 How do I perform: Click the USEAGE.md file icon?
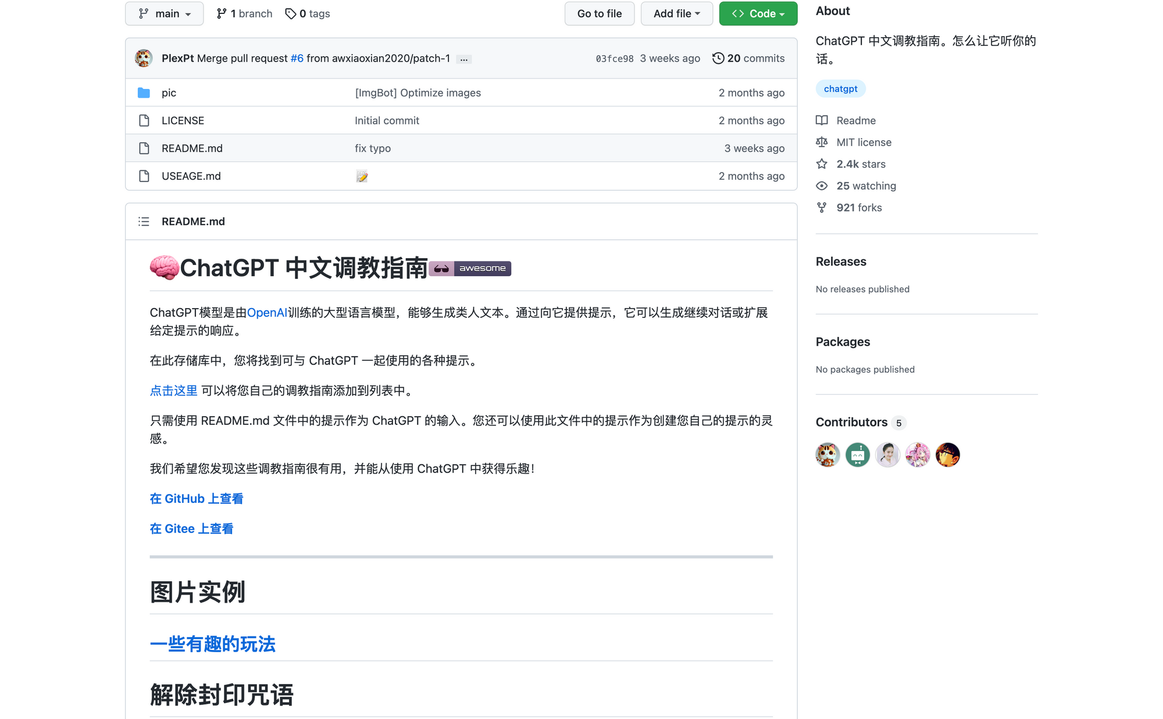pyautogui.click(x=144, y=176)
